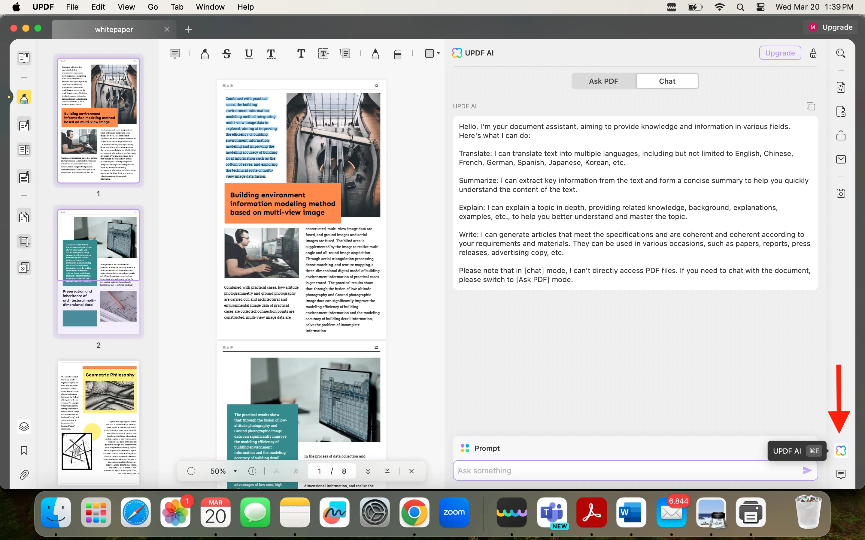The width and height of the screenshot is (865, 540).
Task: Expand the Prompt options
Action: (487, 448)
